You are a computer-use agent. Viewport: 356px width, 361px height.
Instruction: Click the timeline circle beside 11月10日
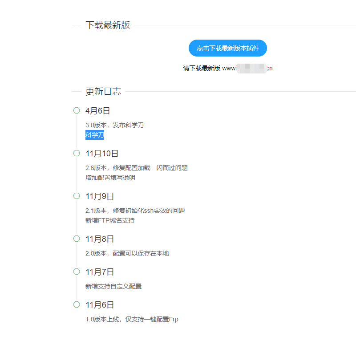76,153
